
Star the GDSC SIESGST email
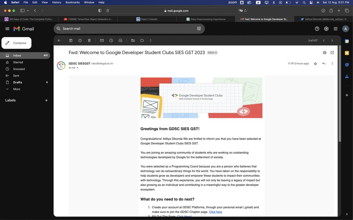pos(315,64)
